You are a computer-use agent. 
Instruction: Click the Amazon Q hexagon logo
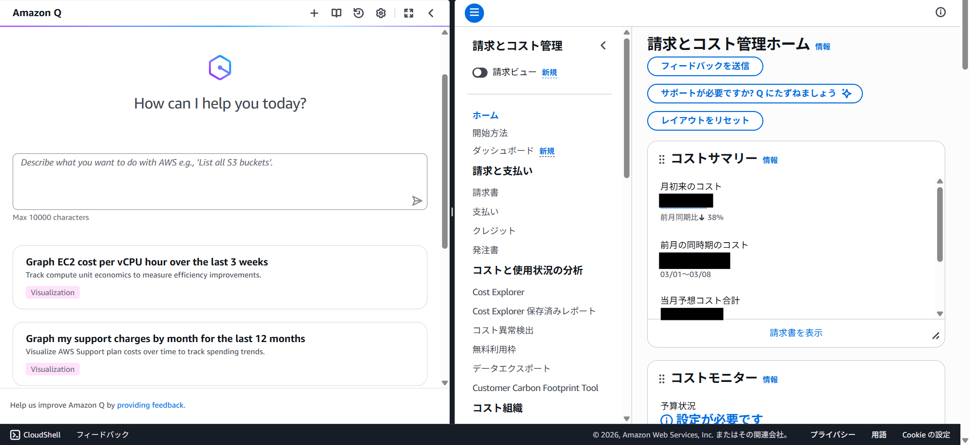(x=220, y=68)
